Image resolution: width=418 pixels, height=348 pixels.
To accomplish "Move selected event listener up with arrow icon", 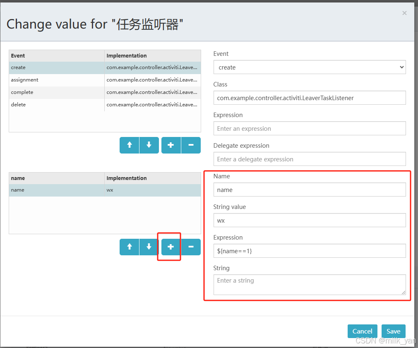I will coord(129,145).
